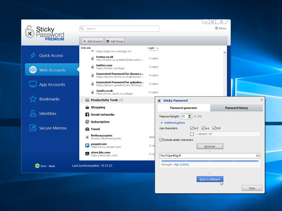The image size is (282, 211).
Task: Enable the special characters checkbox
Action: coord(192,134)
